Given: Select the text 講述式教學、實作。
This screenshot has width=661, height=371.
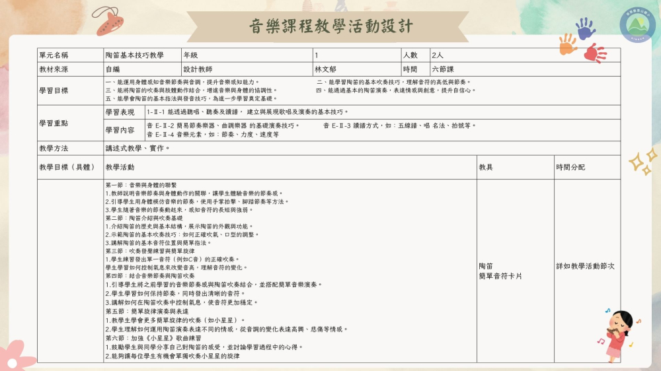Looking at the screenshot, I should click(x=137, y=149).
